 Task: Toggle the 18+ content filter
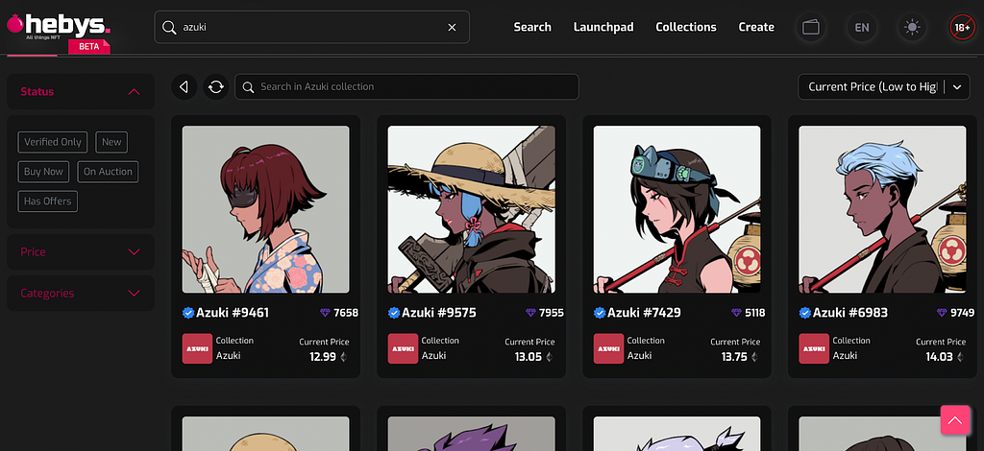pyautogui.click(x=962, y=28)
